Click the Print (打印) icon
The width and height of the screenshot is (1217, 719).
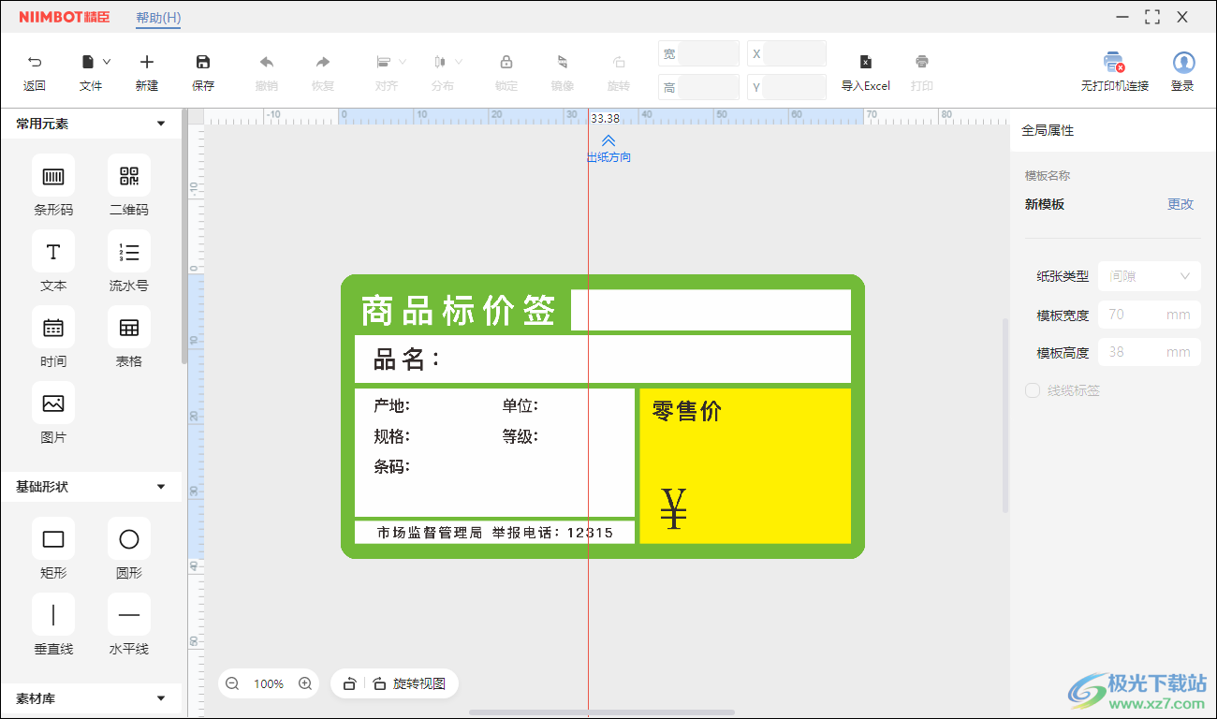click(922, 62)
